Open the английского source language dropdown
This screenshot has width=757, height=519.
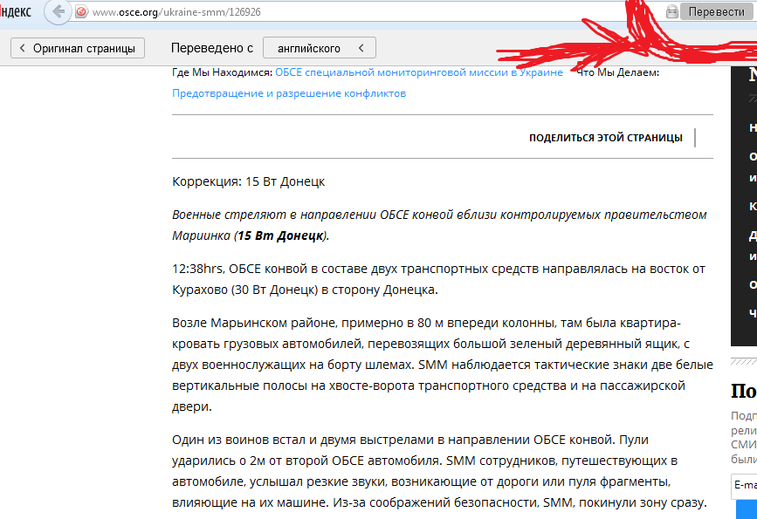pyautogui.click(x=320, y=48)
